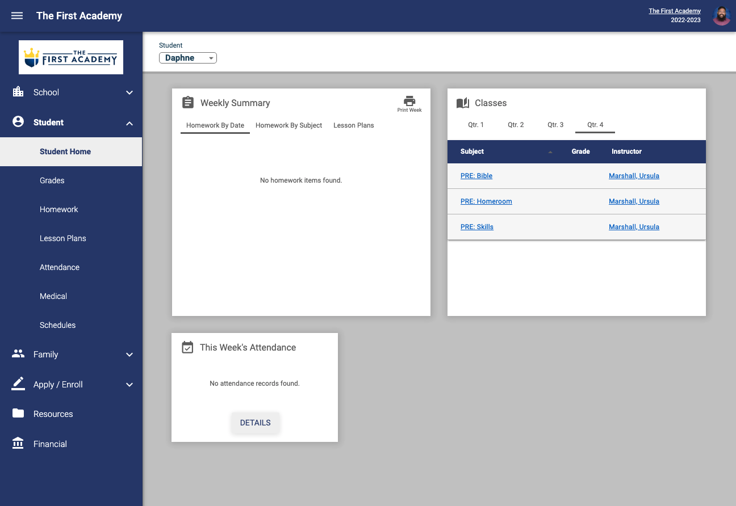
Task: Click the Family people icon
Action: [18, 353]
